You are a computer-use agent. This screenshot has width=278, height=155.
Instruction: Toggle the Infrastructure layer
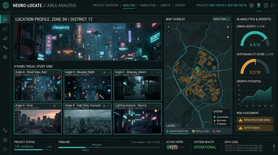pyautogui.click(x=177, y=131)
